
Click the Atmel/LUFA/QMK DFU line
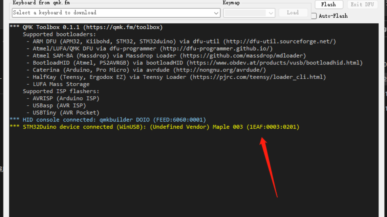[150, 49]
